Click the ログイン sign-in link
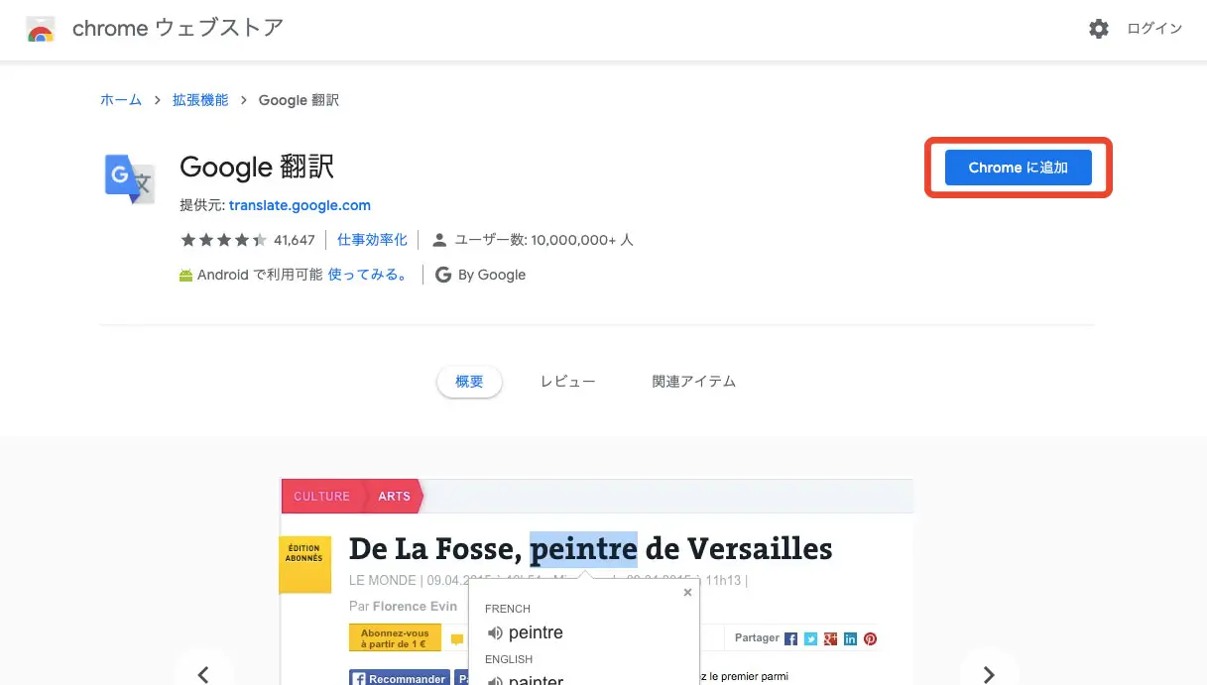 coord(1154,29)
